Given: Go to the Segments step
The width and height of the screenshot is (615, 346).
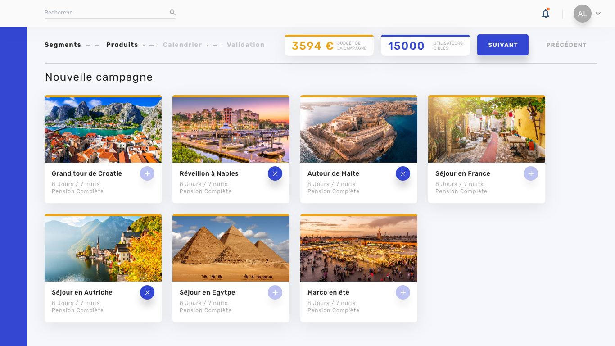Looking at the screenshot, I should click(63, 45).
